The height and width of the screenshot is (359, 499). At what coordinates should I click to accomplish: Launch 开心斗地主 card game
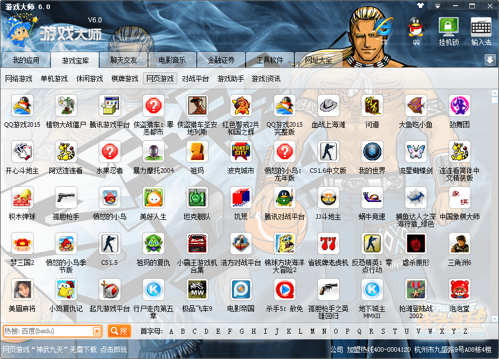click(22, 151)
